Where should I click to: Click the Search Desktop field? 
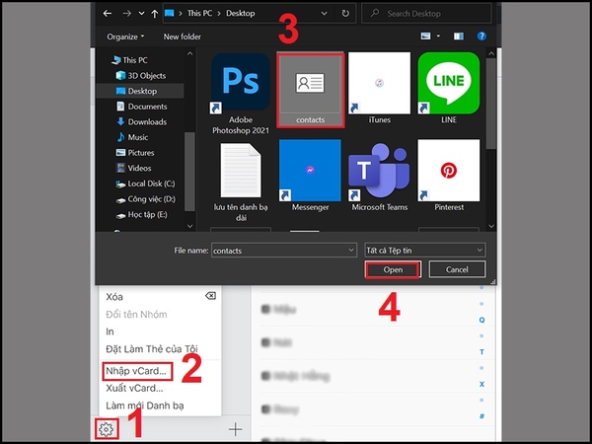[x=426, y=14]
